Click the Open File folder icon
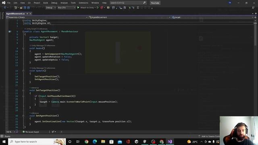The image size is (258, 145). (x=21, y=8)
